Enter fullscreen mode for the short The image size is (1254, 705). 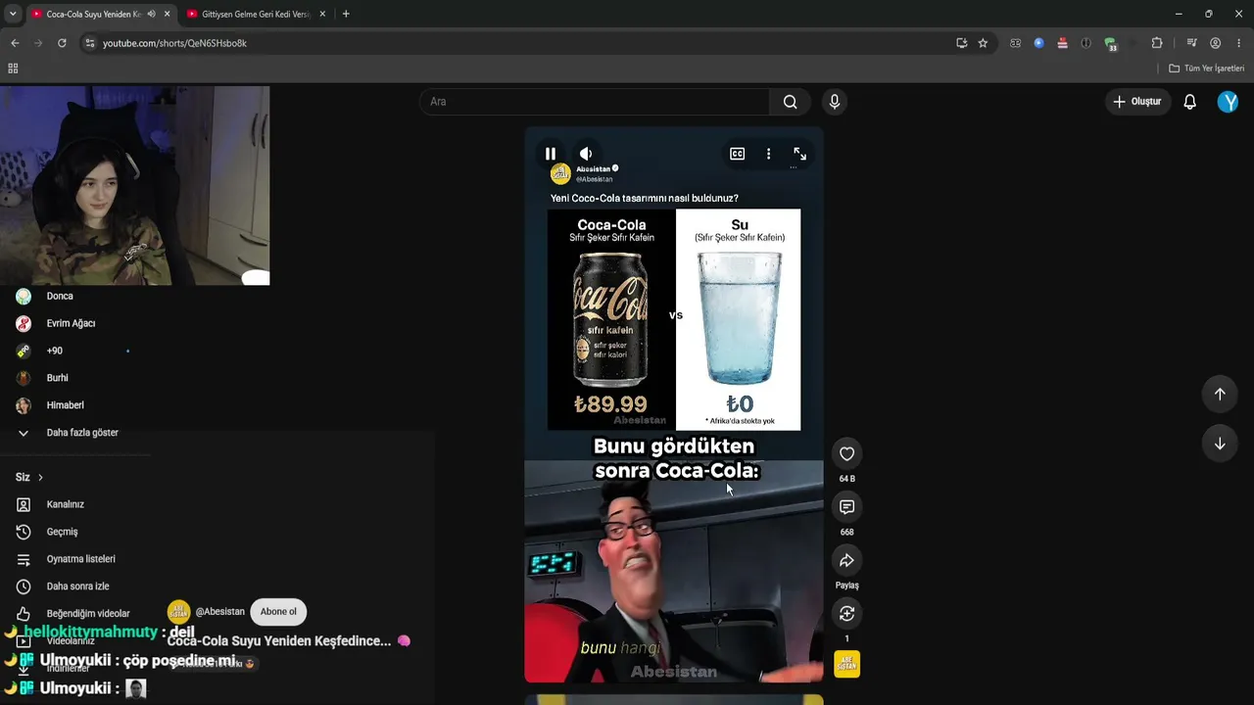pyautogui.click(x=799, y=154)
